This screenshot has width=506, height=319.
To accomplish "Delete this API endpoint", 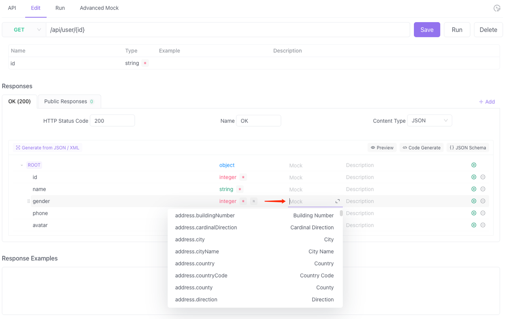I will pos(488,30).
